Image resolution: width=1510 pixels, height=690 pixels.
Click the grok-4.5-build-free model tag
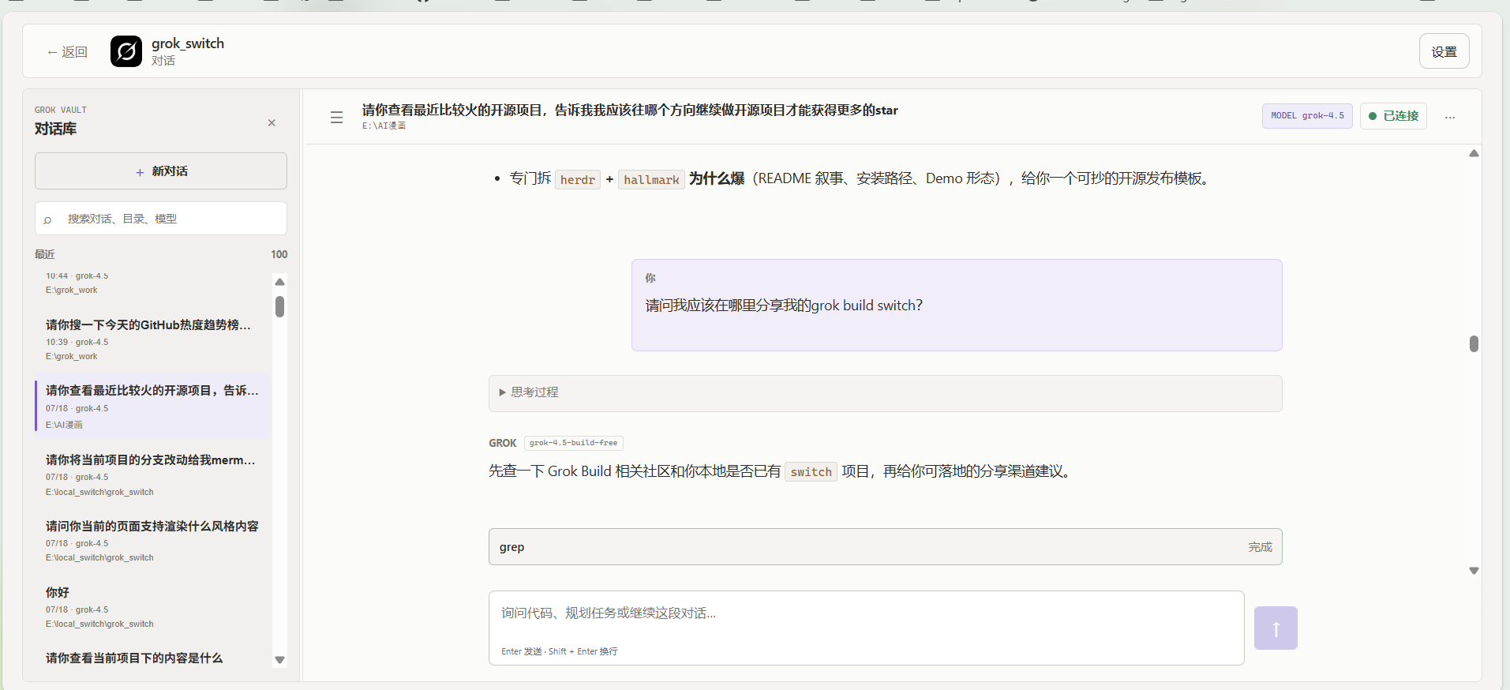573,443
